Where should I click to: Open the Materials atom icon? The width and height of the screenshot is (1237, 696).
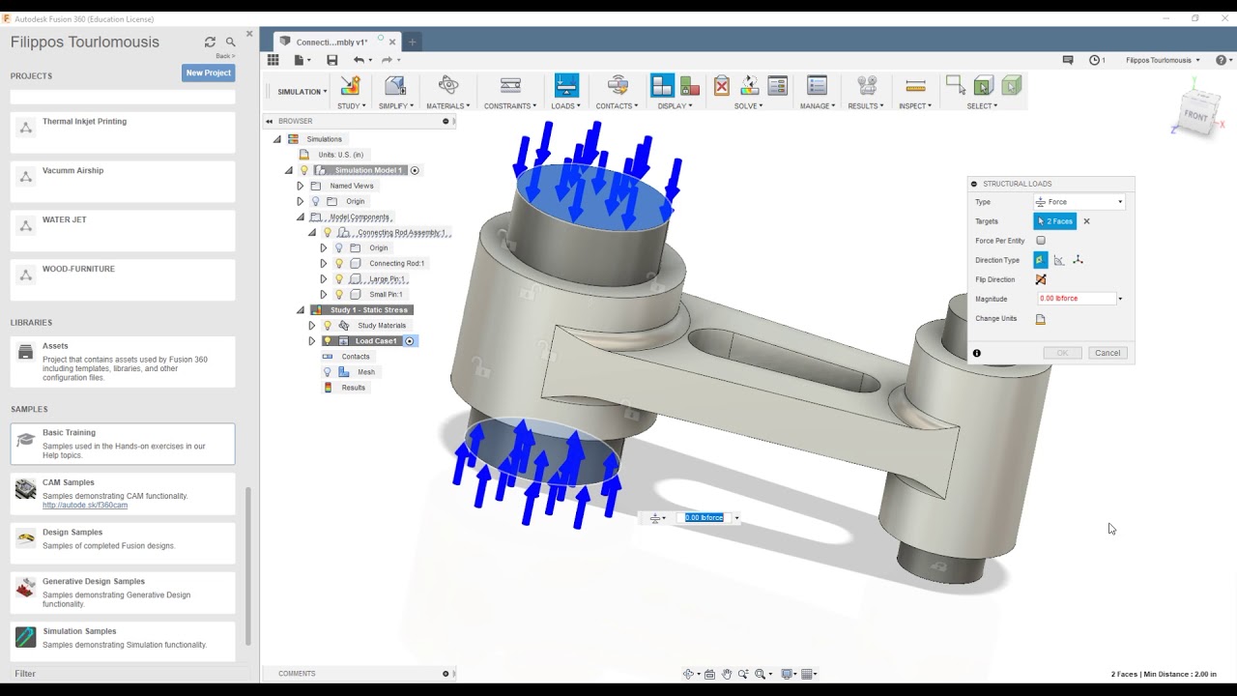[448, 86]
